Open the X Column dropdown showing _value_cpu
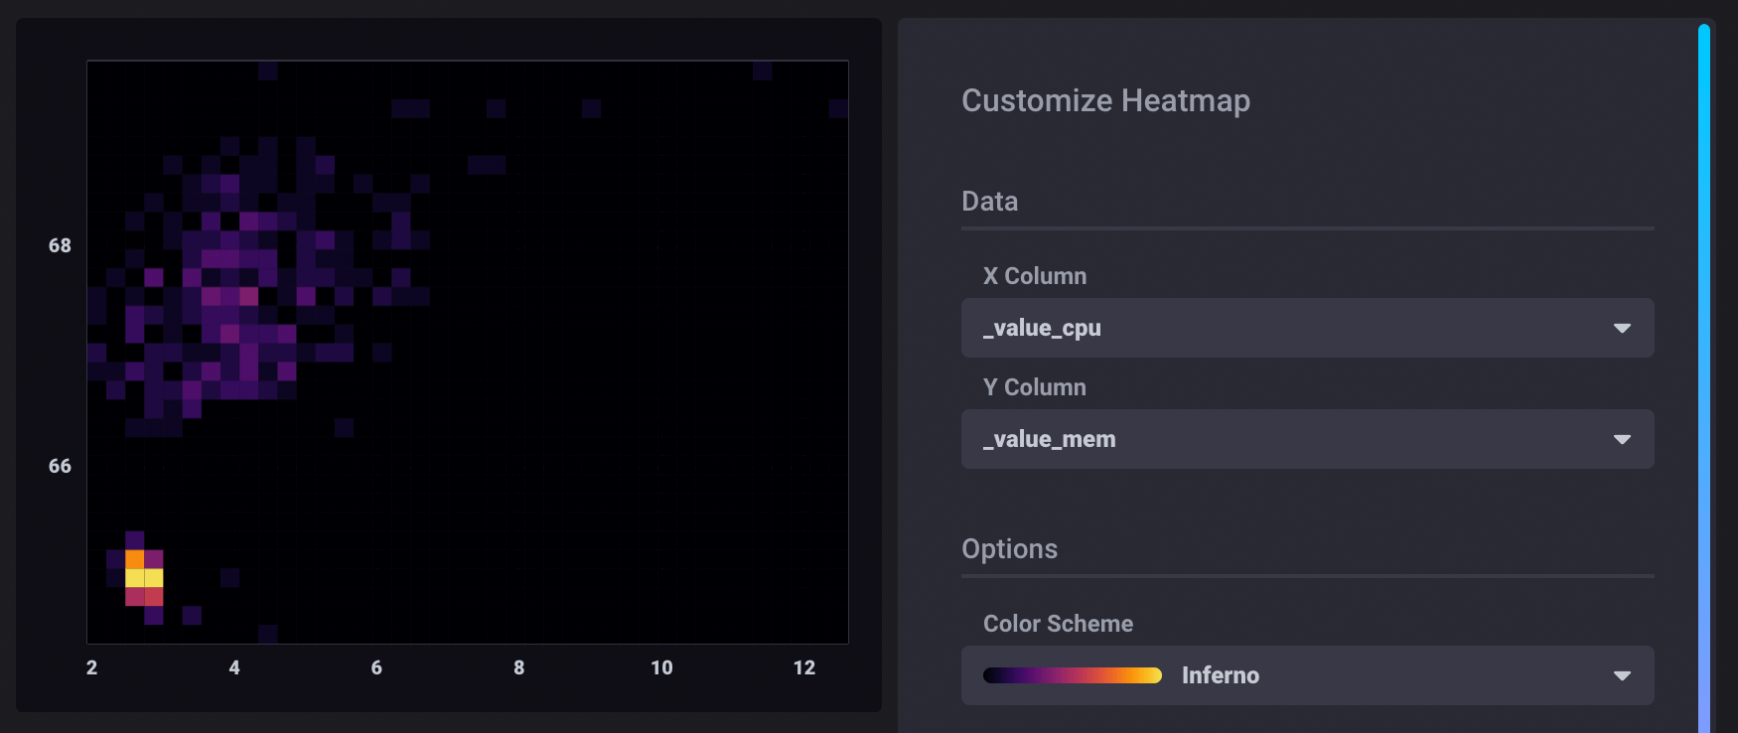 (1291, 328)
